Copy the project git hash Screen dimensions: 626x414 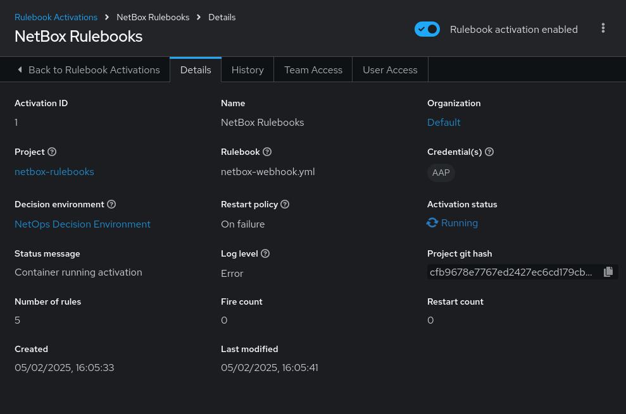pyautogui.click(x=608, y=272)
